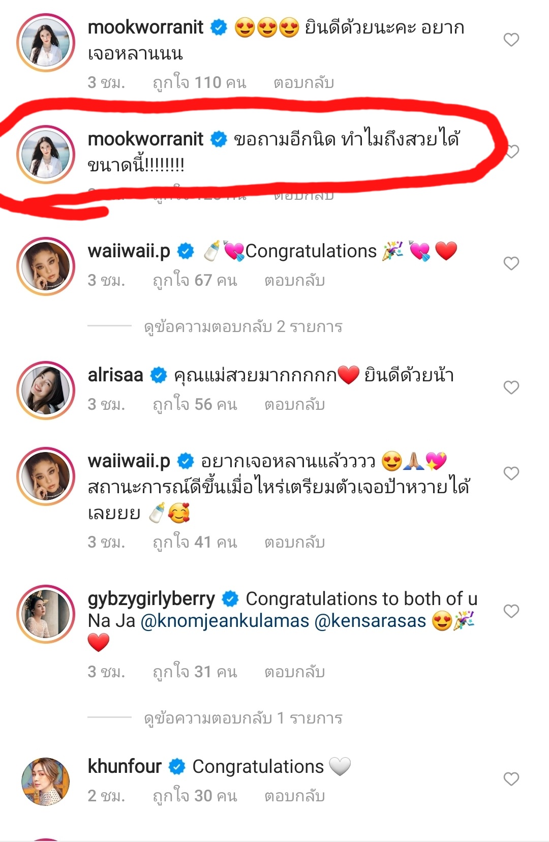Tap the heart on waiiwaii.p's second, longer comment
This screenshot has width=549, height=842.
(511, 473)
